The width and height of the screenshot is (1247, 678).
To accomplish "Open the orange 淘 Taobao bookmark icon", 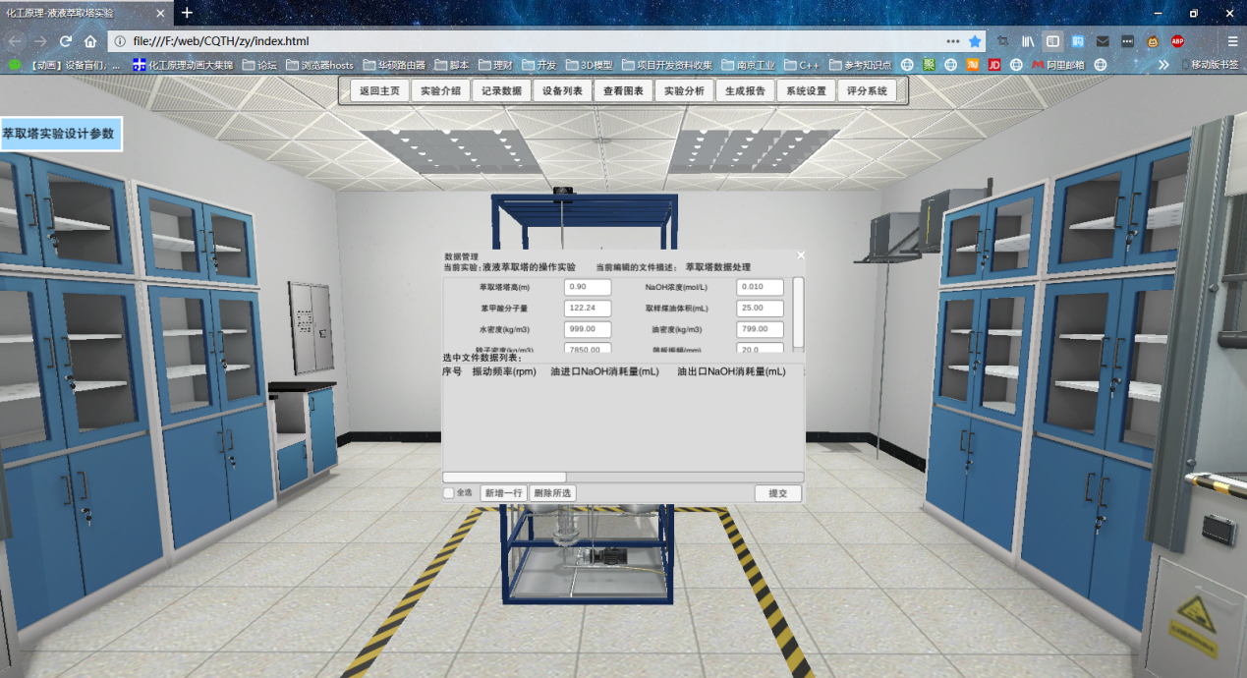I will click(x=973, y=65).
